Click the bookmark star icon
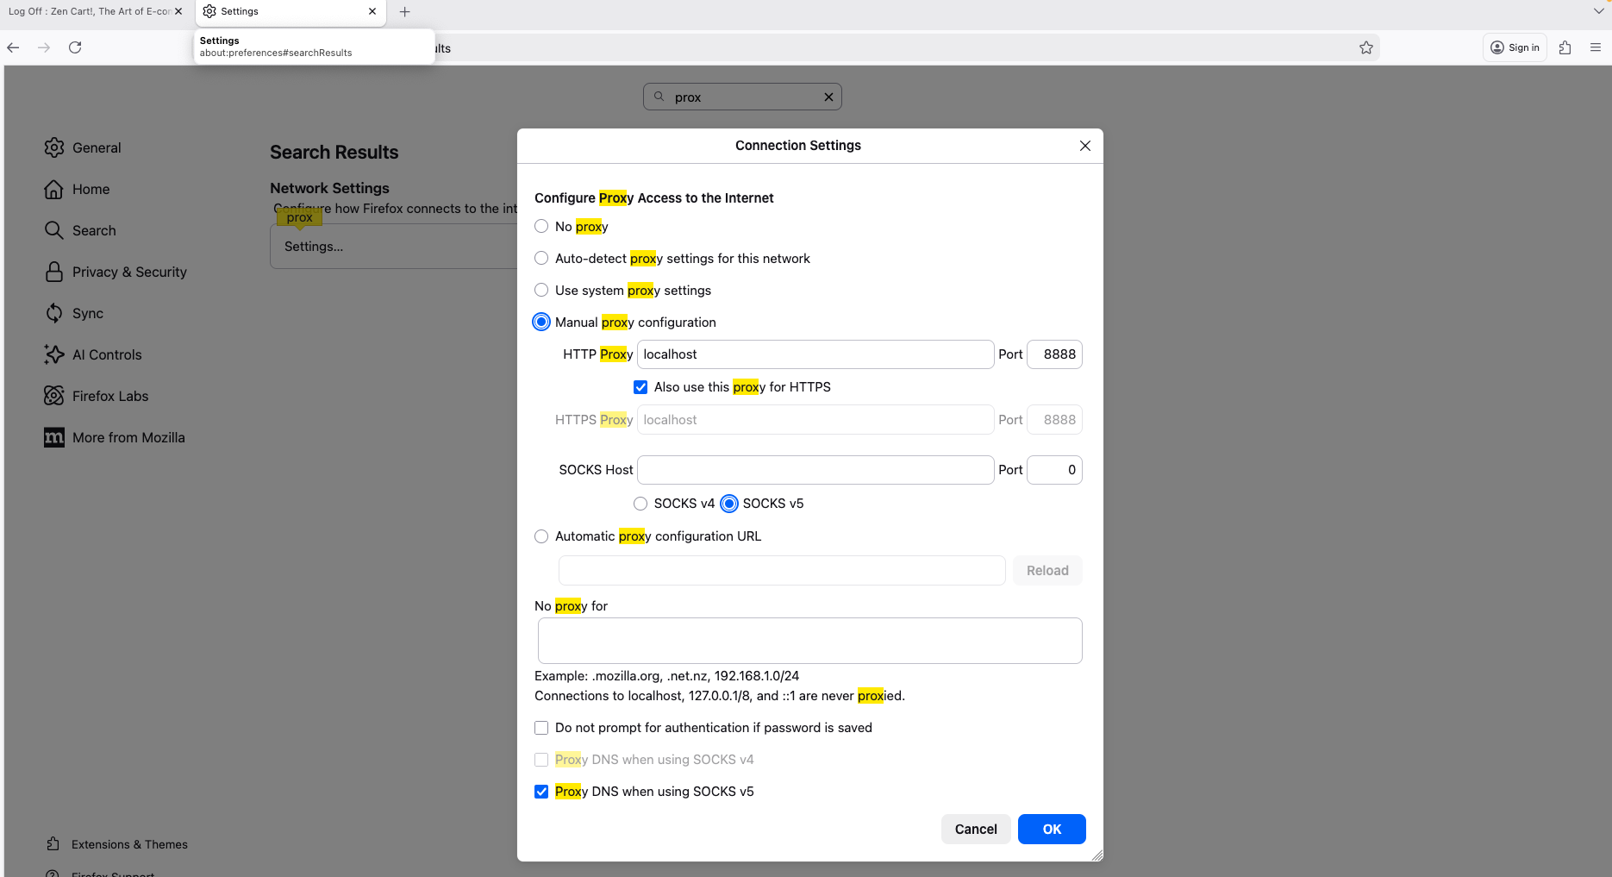This screenshot has width=1612, height=877. pos(1365,47)
